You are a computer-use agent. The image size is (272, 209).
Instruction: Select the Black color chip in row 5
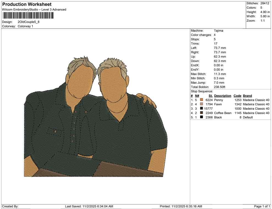[202, 117]
